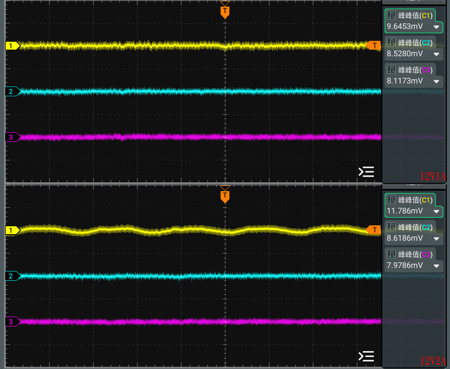Click the 峰峰值(C1) label in 12V1A panel
This screenshot has width=450, height=369.
pos(415,16)
